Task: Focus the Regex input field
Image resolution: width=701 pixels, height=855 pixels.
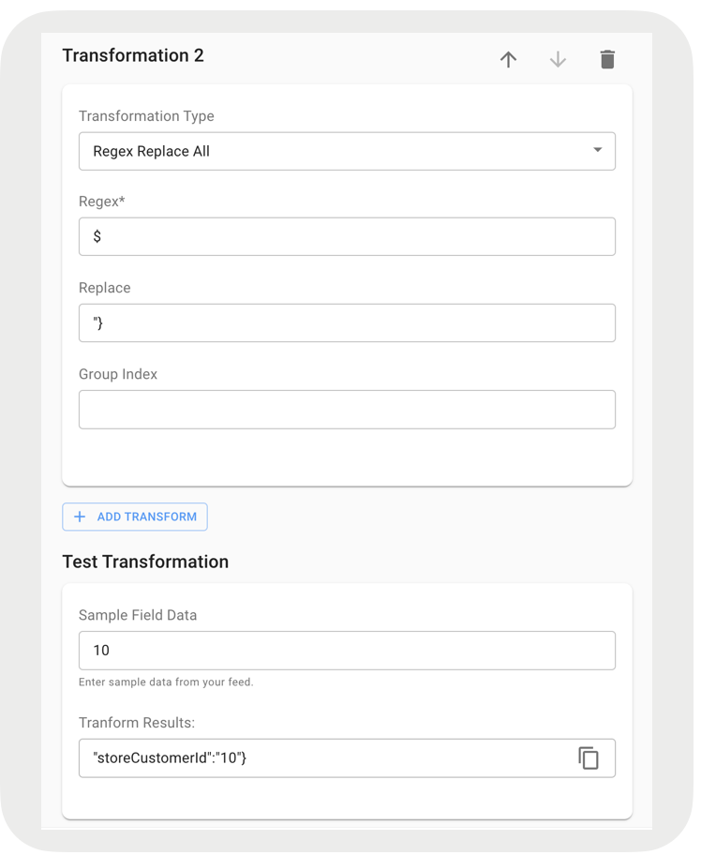Action: 347,236
